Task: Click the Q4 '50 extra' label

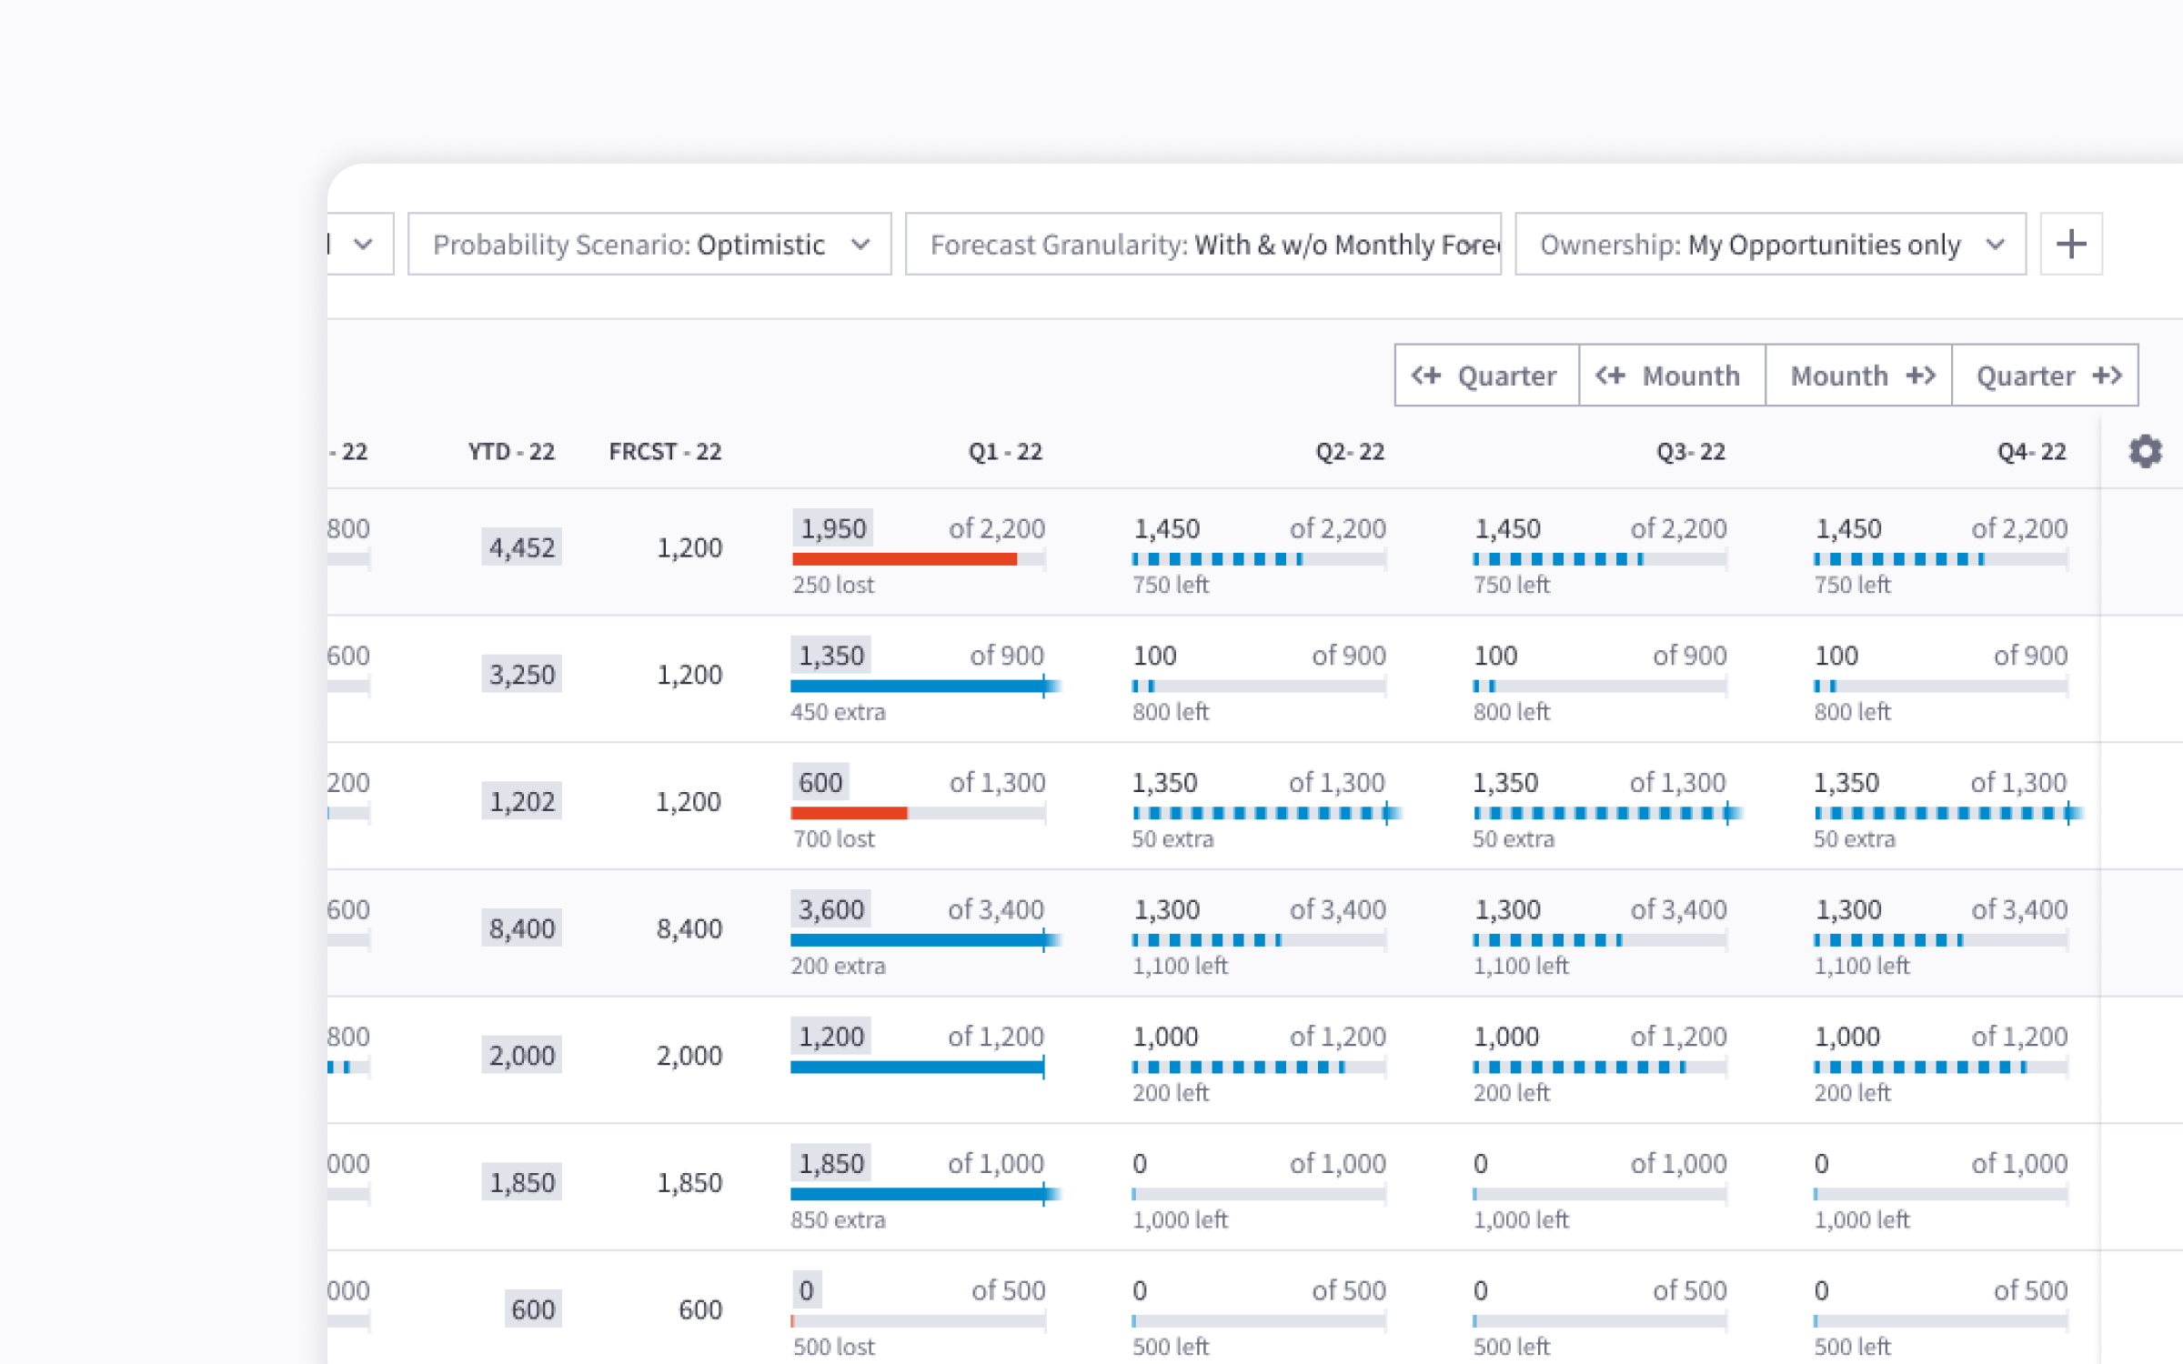Action: coord(1855,838)
